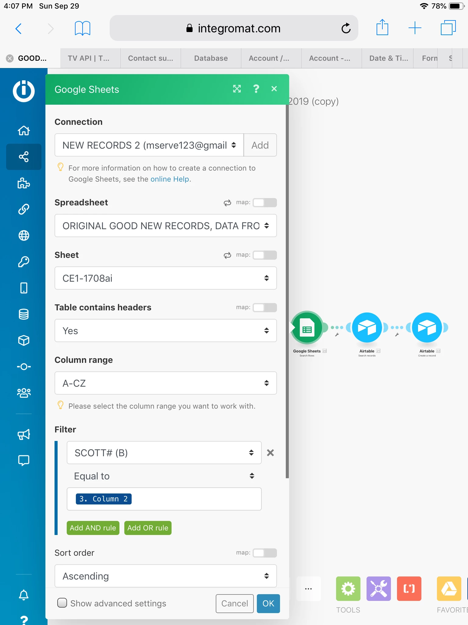Open Templates puzzle icon in sidebar
Screen dimensions: 468x625
coord(24,183)
